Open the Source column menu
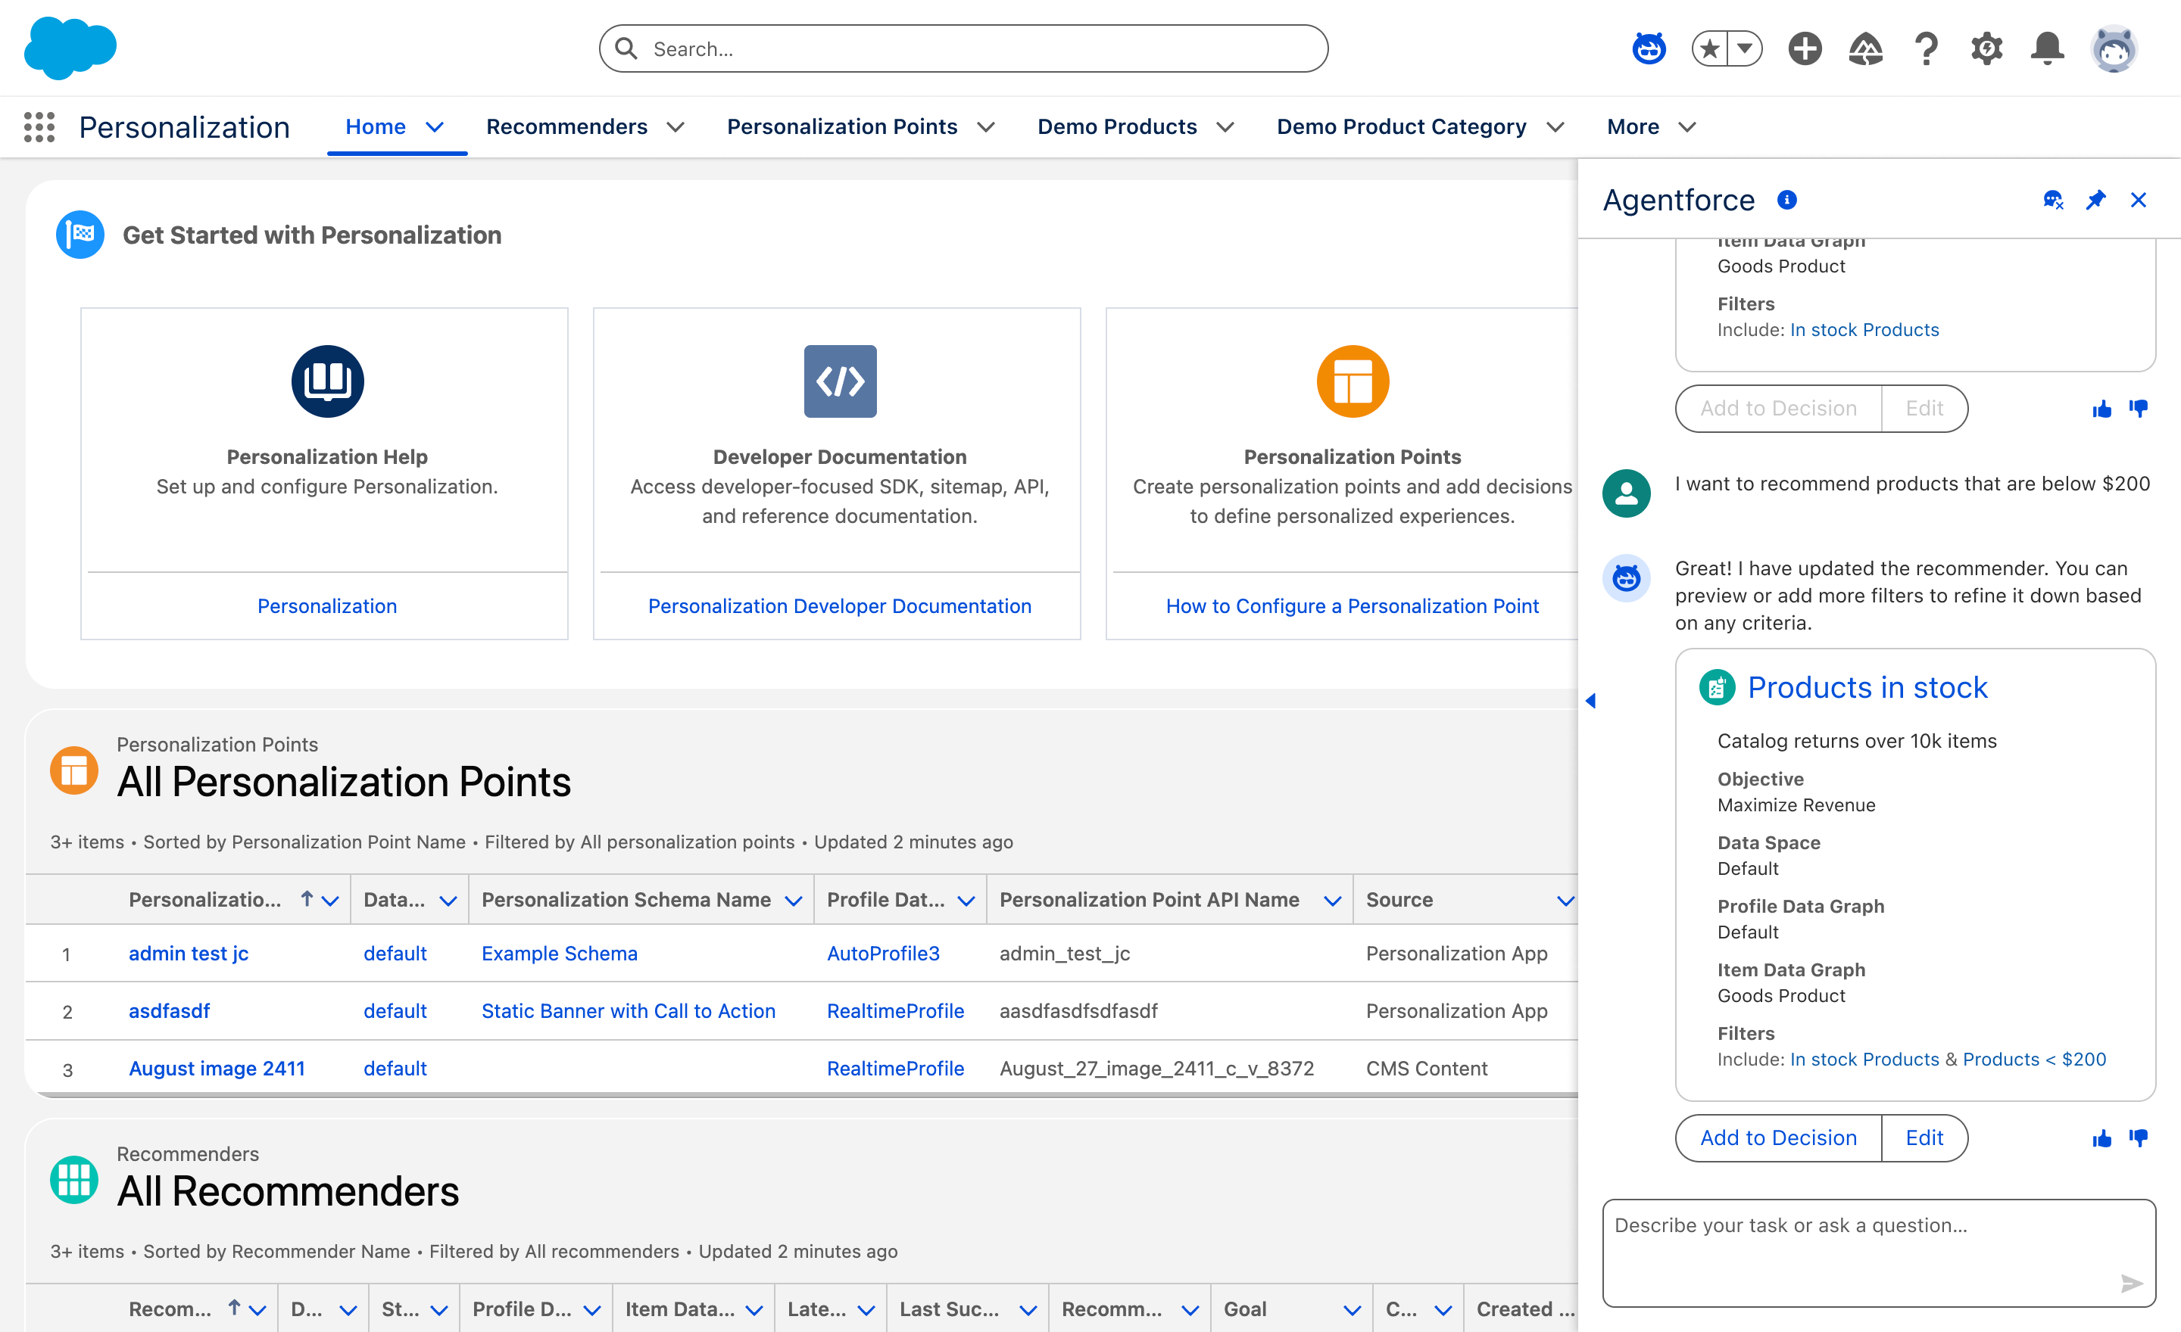 coord(1565,901)
